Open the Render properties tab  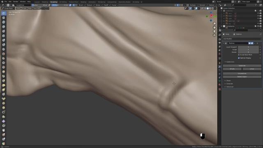pyautogui.click(x=219, y=39)
